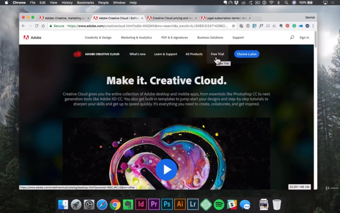Click ADOBE CREATIVE CLOUD title link
Viewport: 340px width, 213px height.
click(102, 54)
